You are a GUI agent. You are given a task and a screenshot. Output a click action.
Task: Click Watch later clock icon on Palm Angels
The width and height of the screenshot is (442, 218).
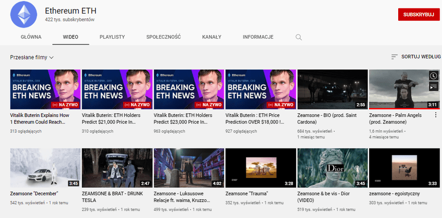tap(433, 76)
